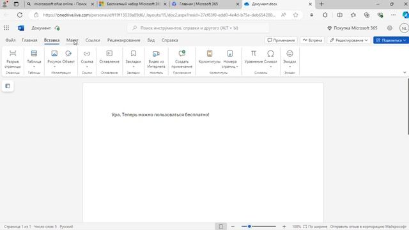Switch to the Ссылки ribbon tab
The image size is (409, 230).
click(x=93, y=40)
